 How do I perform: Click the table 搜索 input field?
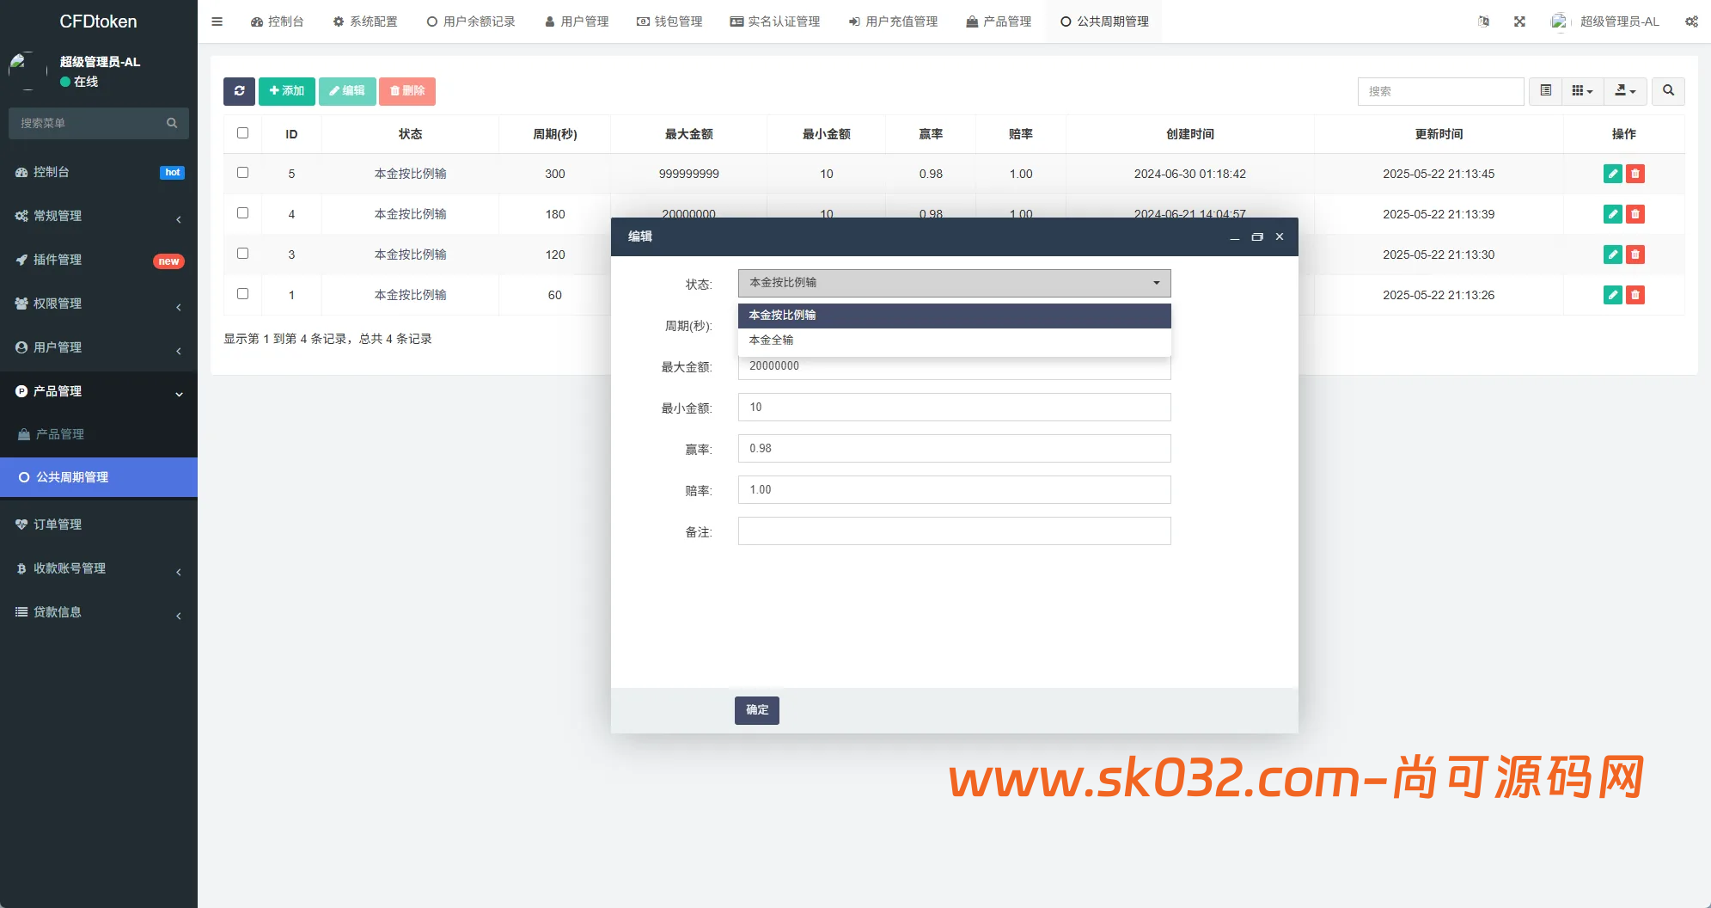pos(1440,91)
